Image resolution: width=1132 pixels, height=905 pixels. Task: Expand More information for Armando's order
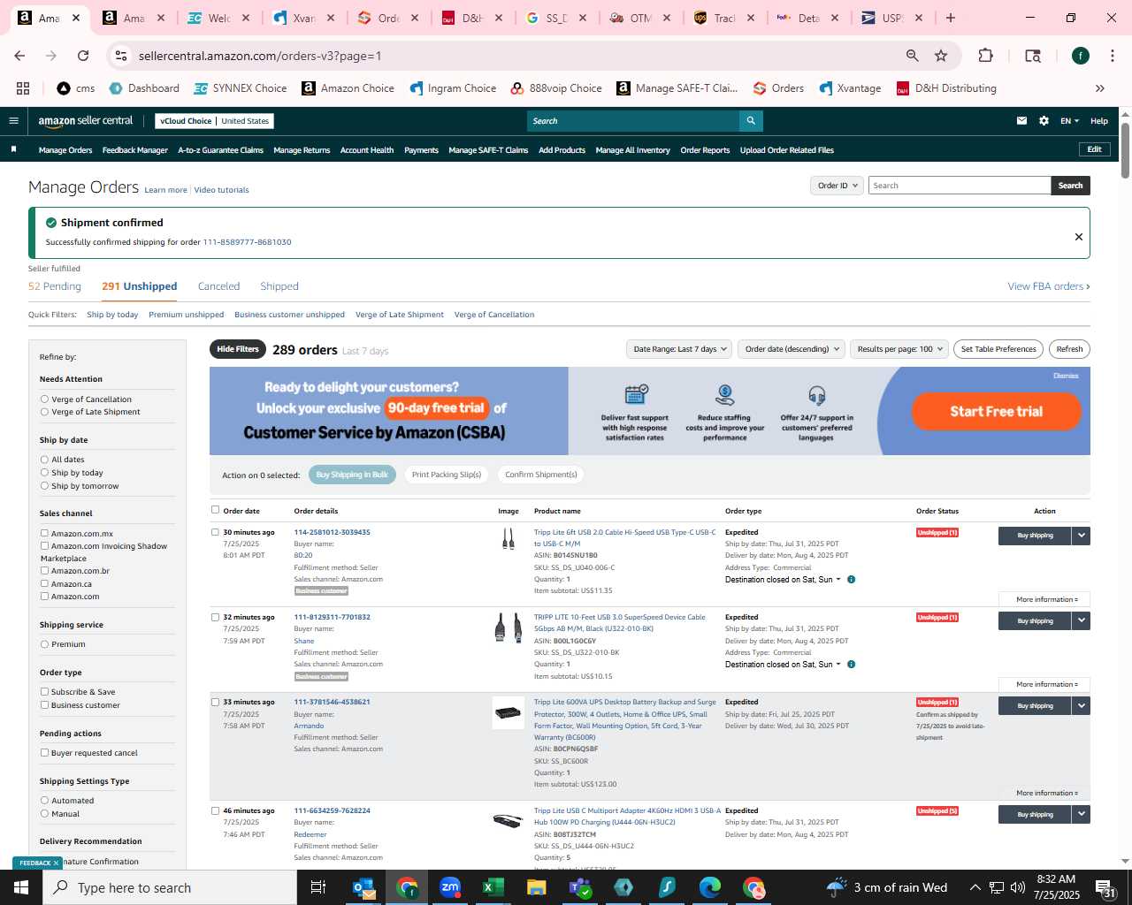[x=1047, y=793]
